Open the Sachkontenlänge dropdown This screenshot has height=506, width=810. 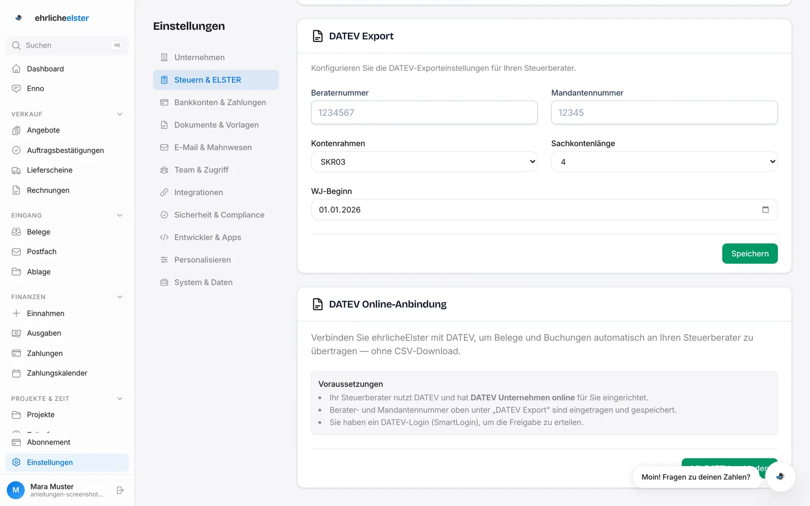664,162
